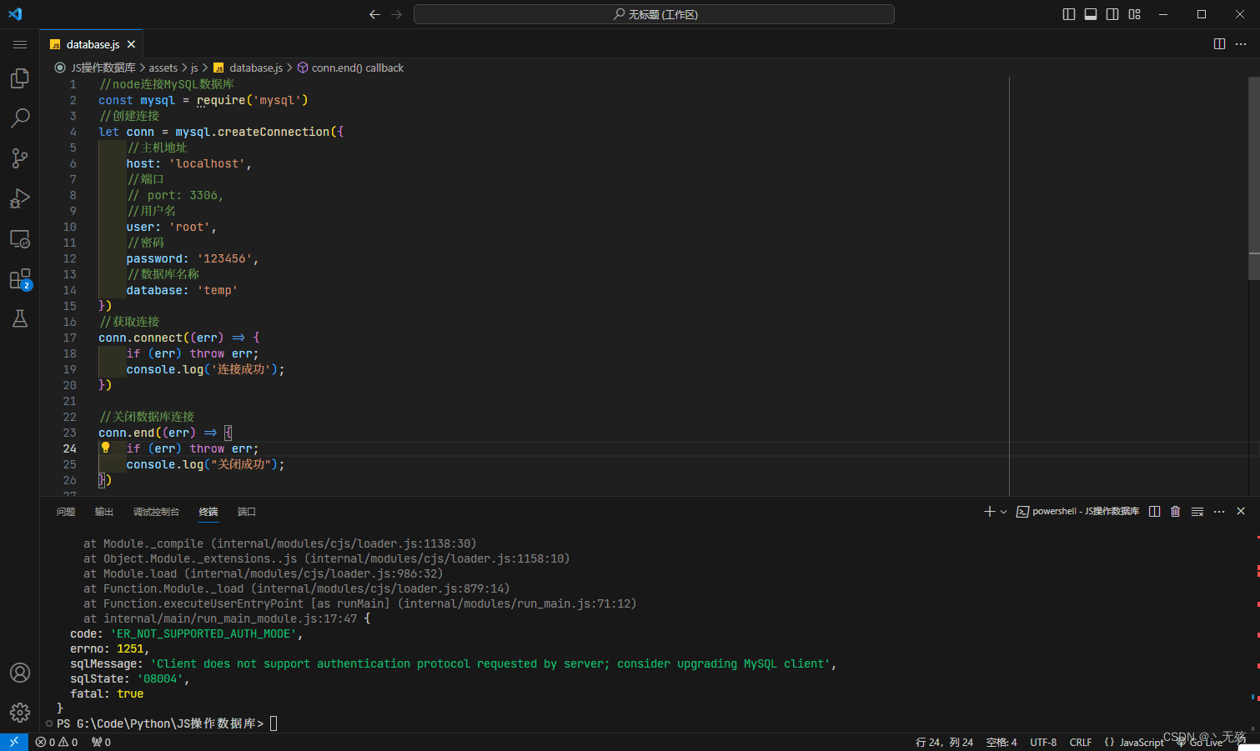Toggle the secondary side bar layout button
1260x751 pixels.
click(1112, 14)
